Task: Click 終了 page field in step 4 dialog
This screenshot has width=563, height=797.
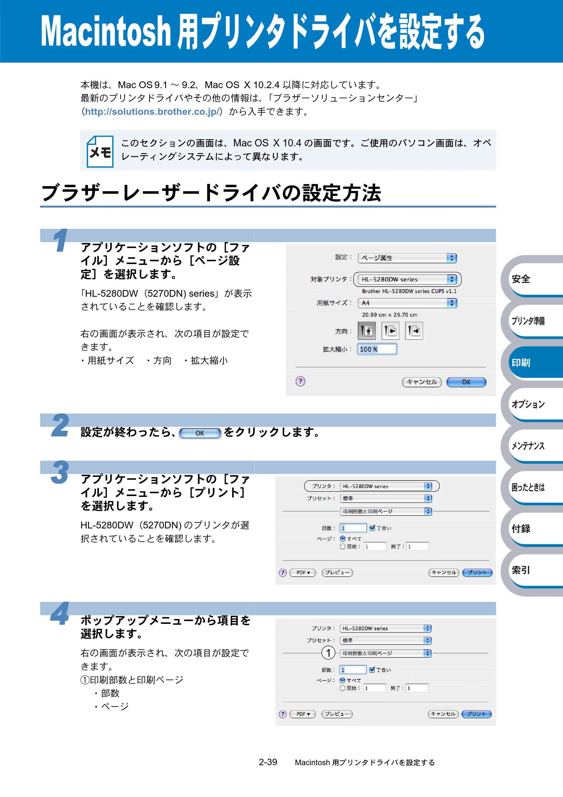Action: click(417, 688)
